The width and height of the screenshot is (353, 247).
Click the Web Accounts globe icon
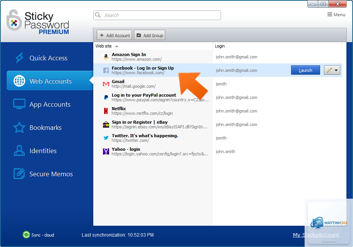pos(19,81)
